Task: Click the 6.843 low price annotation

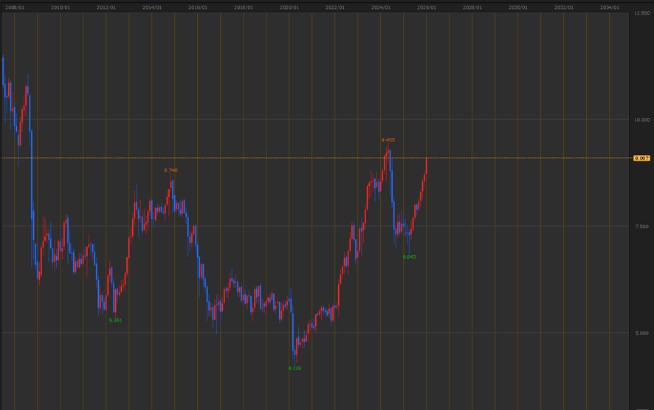Action: pyautogui.click(x=409, y=257)
